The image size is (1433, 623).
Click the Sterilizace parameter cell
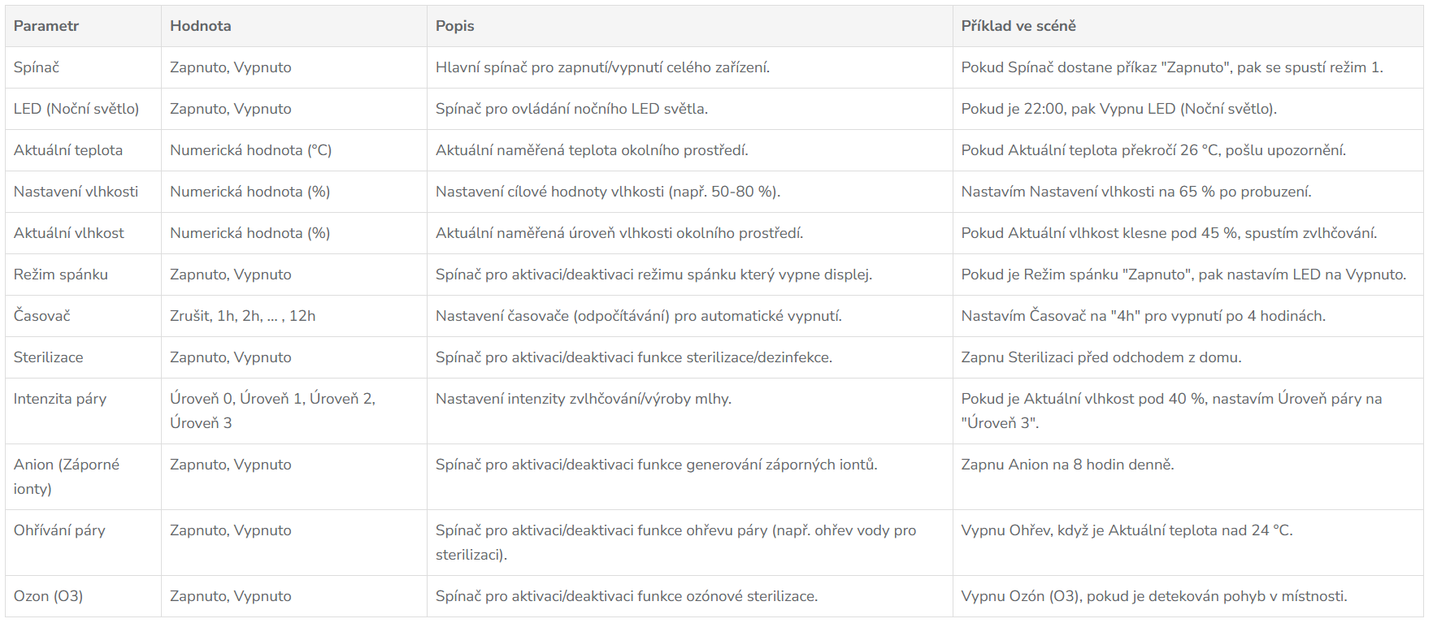point(49,357)
